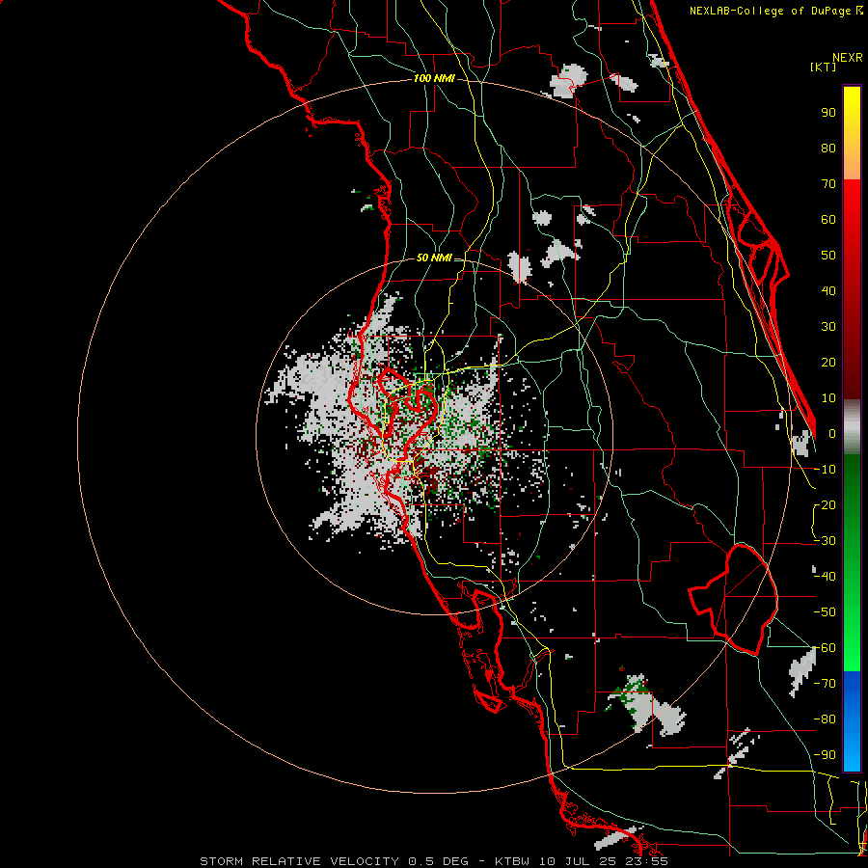Select the 50 value on velocity scale
Screen dimensions: 868x868
tap(828, 256)
